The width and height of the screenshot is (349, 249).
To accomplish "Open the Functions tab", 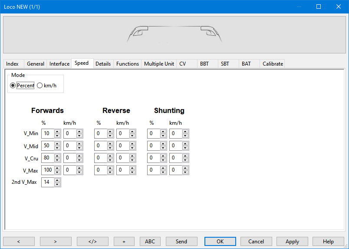I will tap(128, 64).
